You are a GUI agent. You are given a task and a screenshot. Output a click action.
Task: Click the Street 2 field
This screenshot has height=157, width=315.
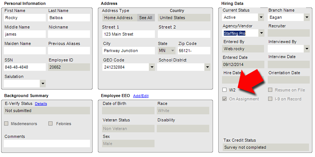(x=184, y=34)
